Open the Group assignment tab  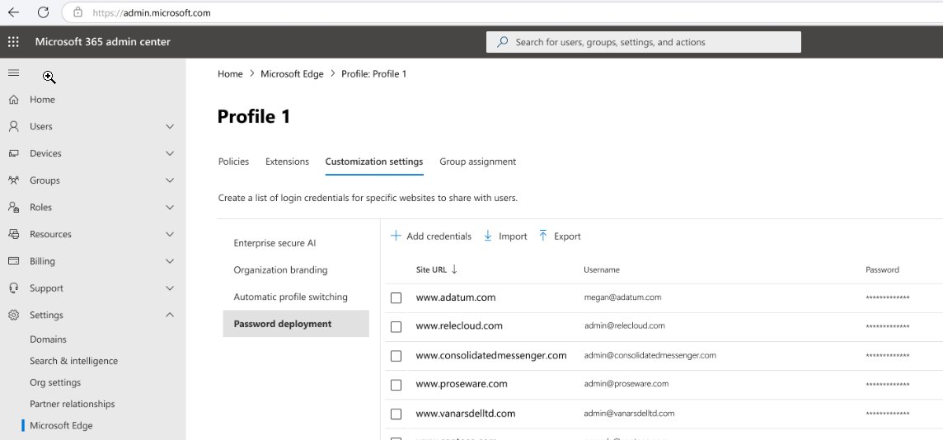(x=477, y=161)
